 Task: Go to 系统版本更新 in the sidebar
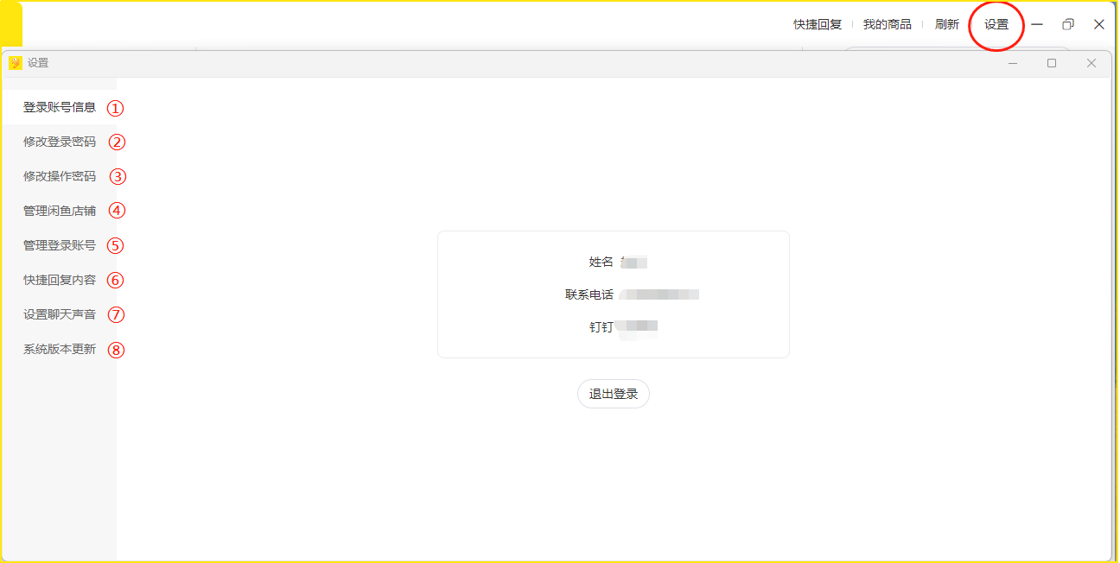coord(60,350)
